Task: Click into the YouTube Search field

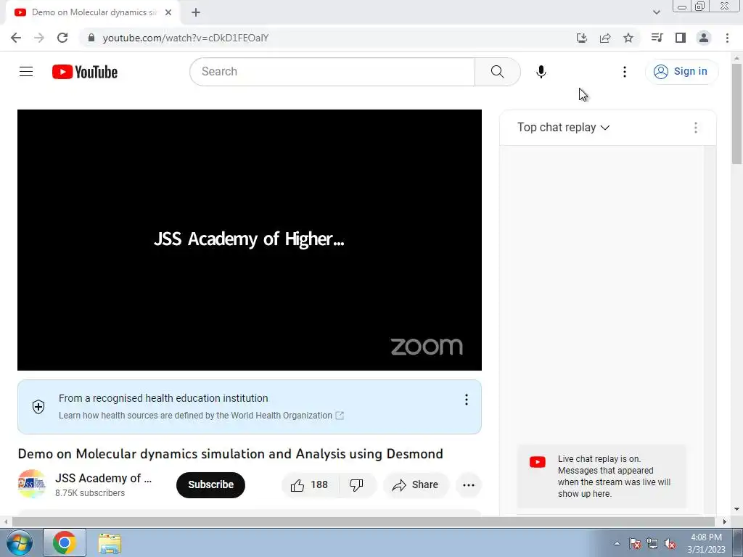Action: coord(332,72)
